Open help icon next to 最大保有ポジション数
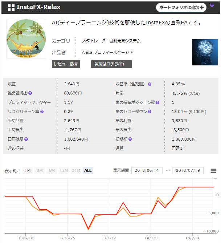Image resolution: width=221 pixels, height=243 pixels. (157, 102)
